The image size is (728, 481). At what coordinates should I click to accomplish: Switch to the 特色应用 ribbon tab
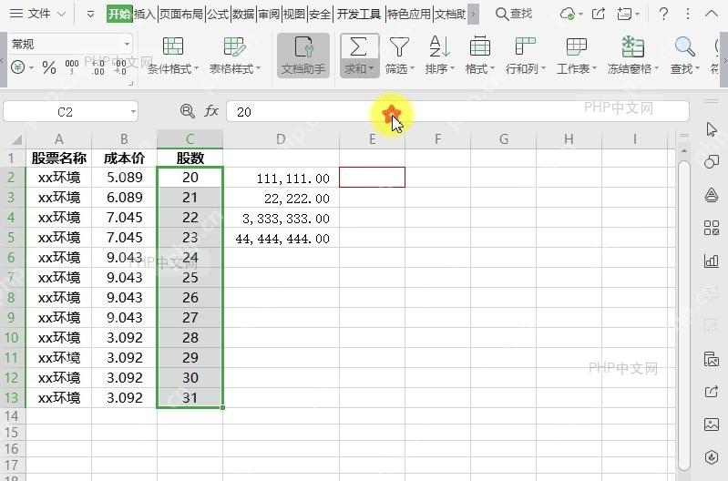(x=408, y=14)
